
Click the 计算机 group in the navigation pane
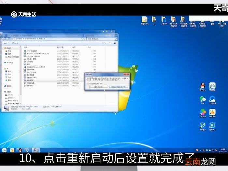coord(8,92)
